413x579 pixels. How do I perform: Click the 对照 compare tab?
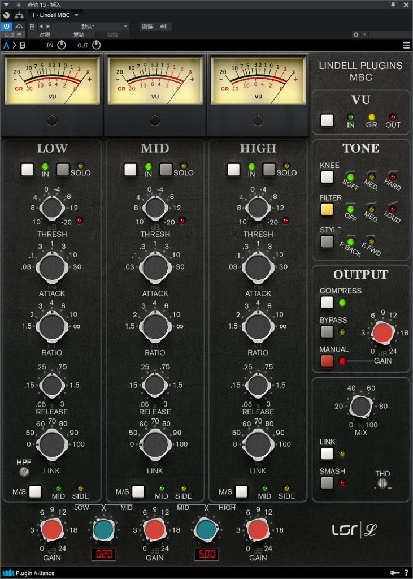coord(44,34)
